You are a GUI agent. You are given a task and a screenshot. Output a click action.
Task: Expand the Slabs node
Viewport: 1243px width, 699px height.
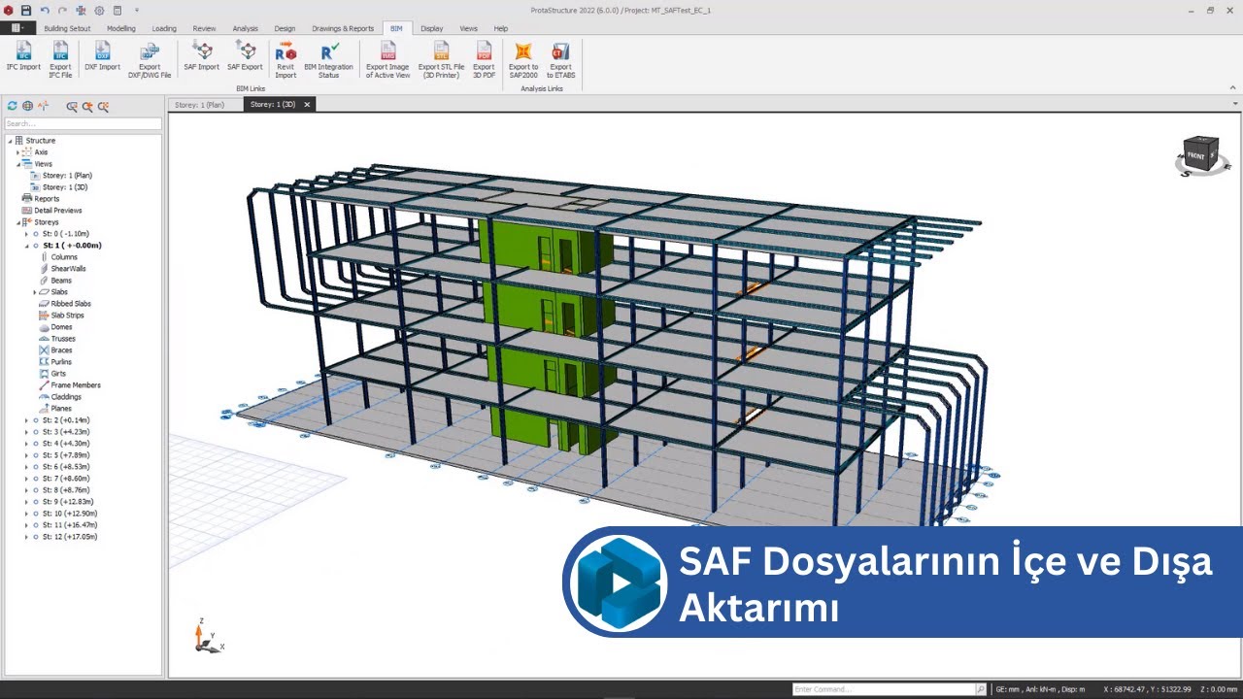click(35, 292)
